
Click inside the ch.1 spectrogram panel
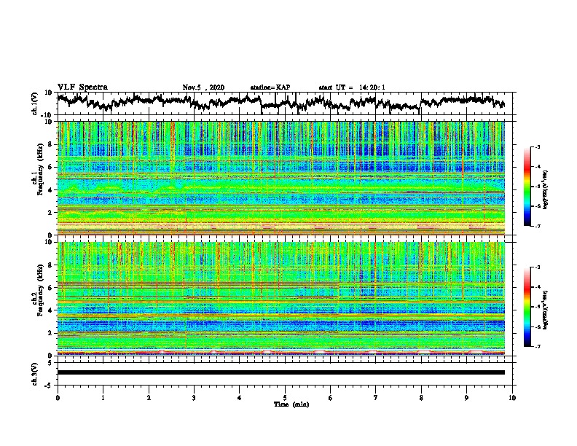pos(280,178)
